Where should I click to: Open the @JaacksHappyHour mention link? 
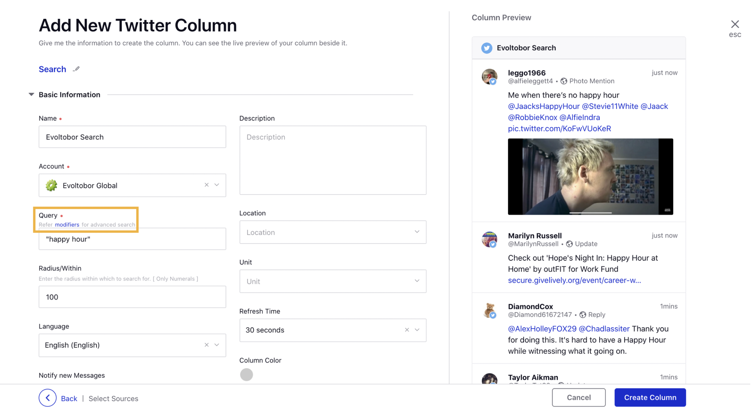pyautogui.click(x=544, y=106)
